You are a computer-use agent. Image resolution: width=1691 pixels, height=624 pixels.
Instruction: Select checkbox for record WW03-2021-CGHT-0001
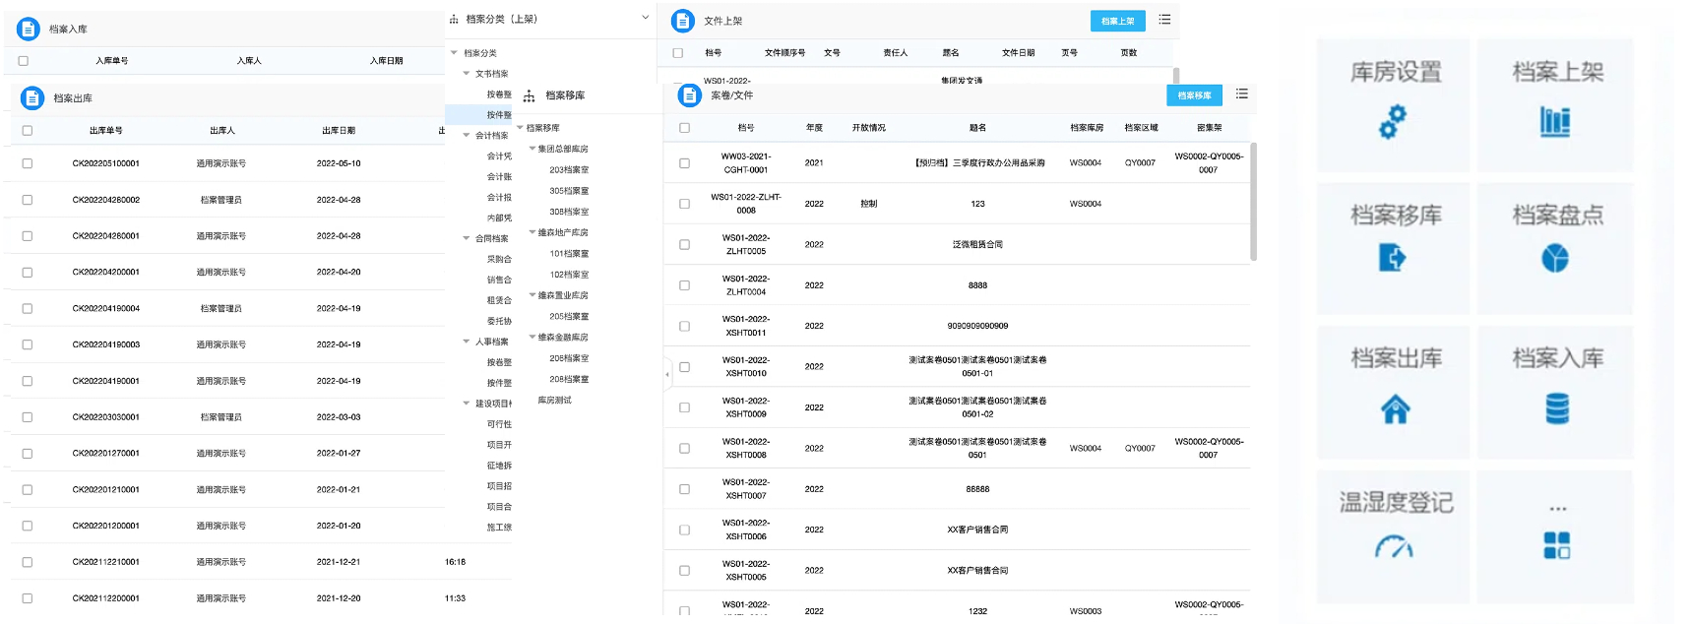point(684,163)
